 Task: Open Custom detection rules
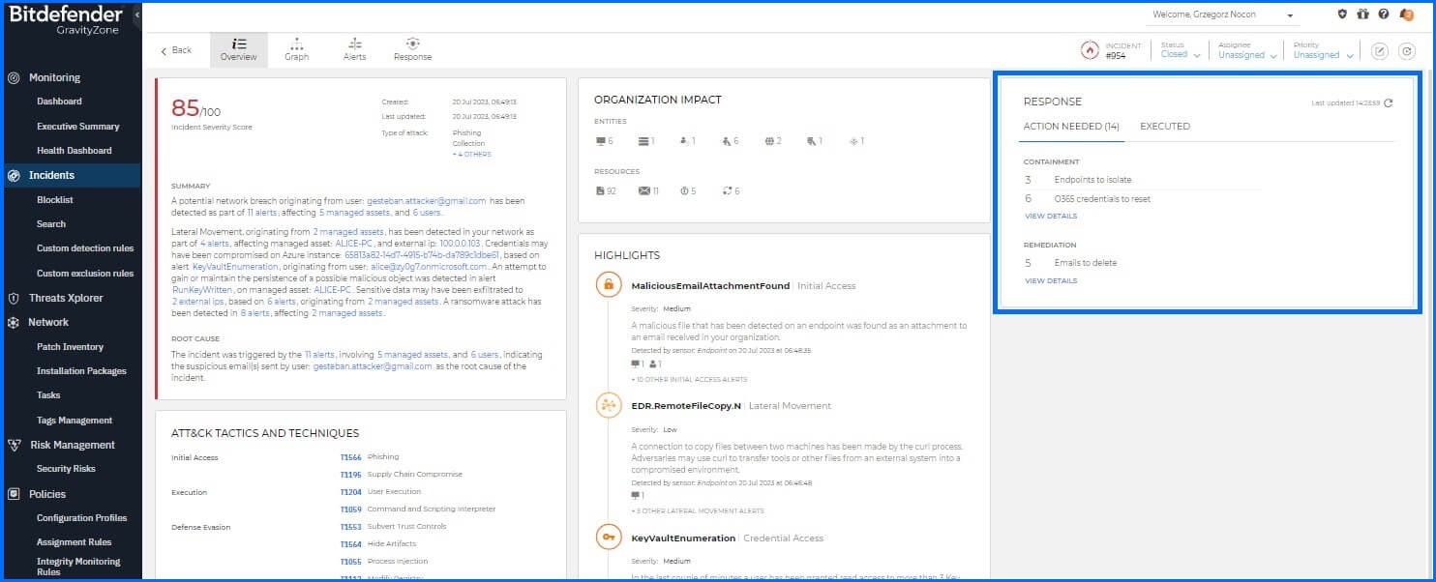click(85, 248)
